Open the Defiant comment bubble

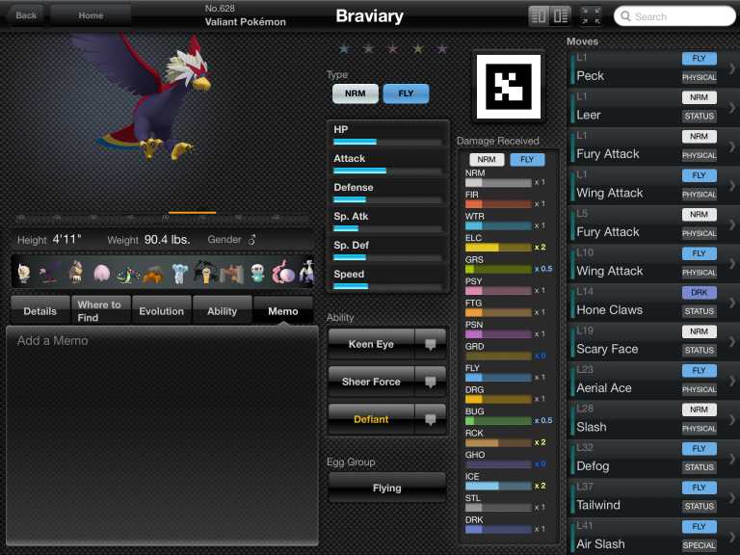click(x=430, y=419)
